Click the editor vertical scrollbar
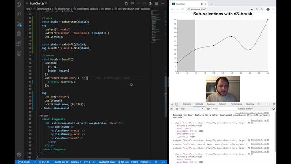The width and height of the screenshot is (291, 164). coord(166,96)
